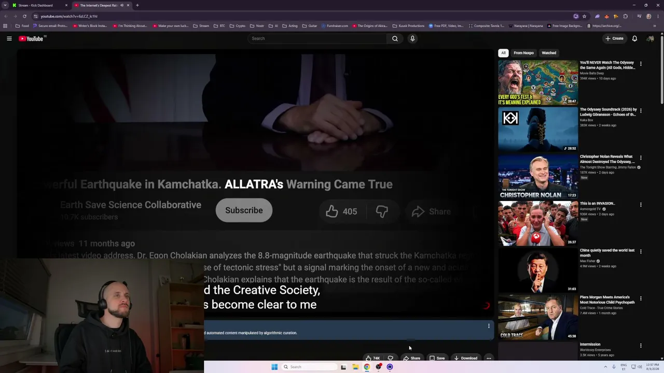Viewport: 664px width, 373px height.
Task: Play the 'China quietly saved the world' thumbnail
Action: click(x=538, y=270)
